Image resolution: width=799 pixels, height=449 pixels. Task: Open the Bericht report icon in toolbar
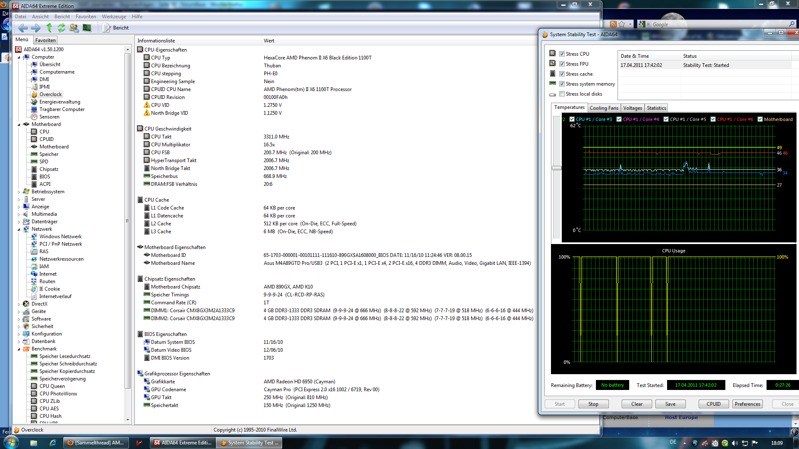107,28
